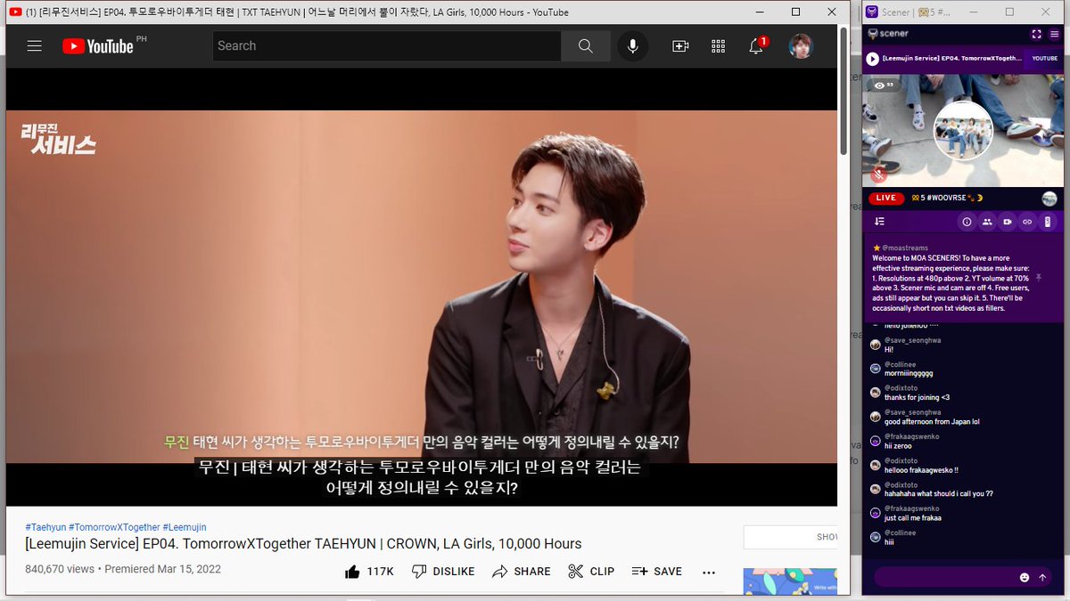The width and height of the screenshot is (1070, 601).
Task: Click "hellooo frakaagwesko !!" message
Action: (x=922, y=470)
